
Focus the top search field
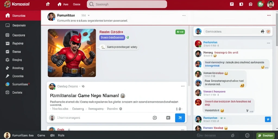(x=127, y=4)
